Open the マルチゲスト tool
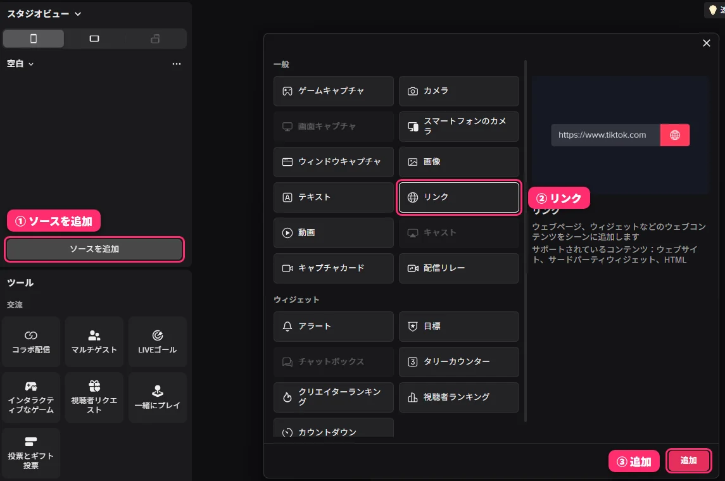The height and width of the screenshot is (481, 725). (x=94, y=342)
